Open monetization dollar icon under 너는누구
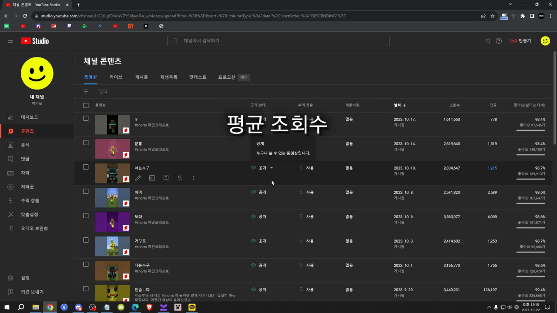 [x=180, y=178]
